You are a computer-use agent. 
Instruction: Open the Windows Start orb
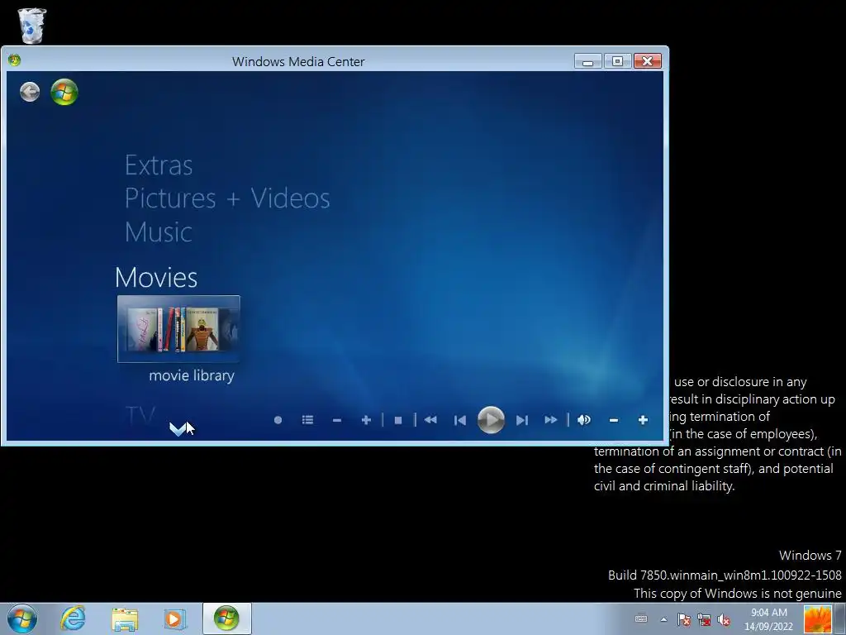point(22,618)
